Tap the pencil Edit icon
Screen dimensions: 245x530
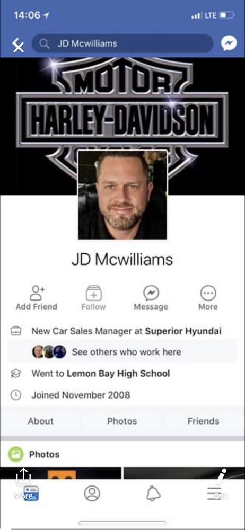click(221, 476)
